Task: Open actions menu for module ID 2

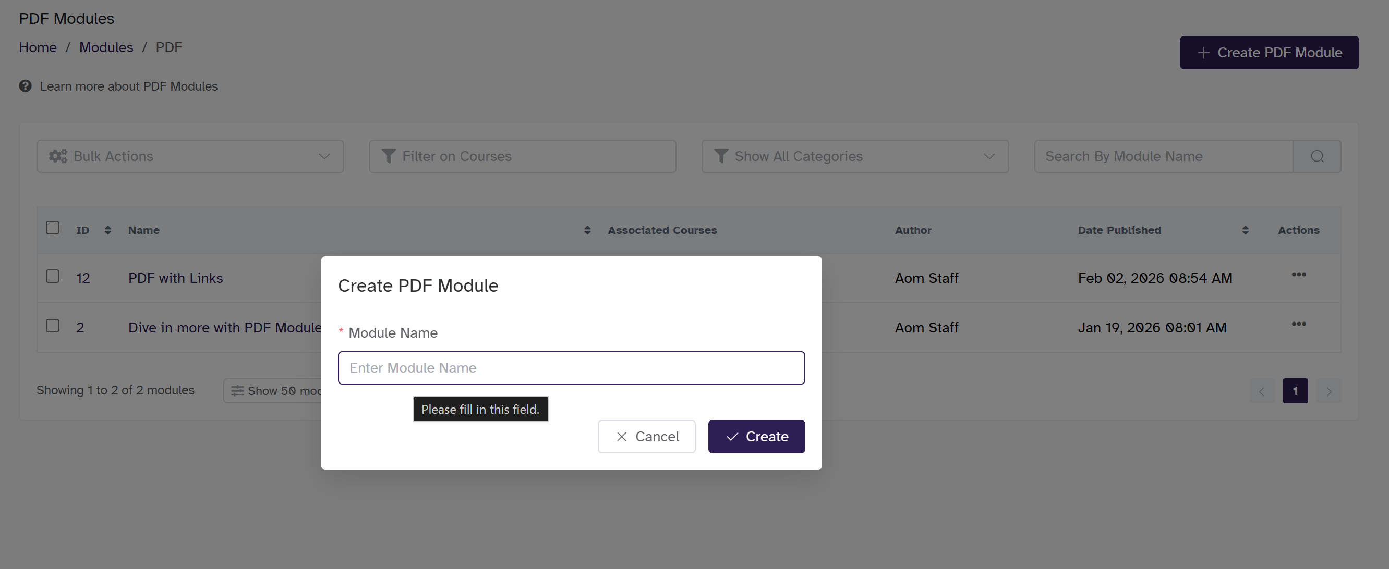Action: (x=1298, y=325)
